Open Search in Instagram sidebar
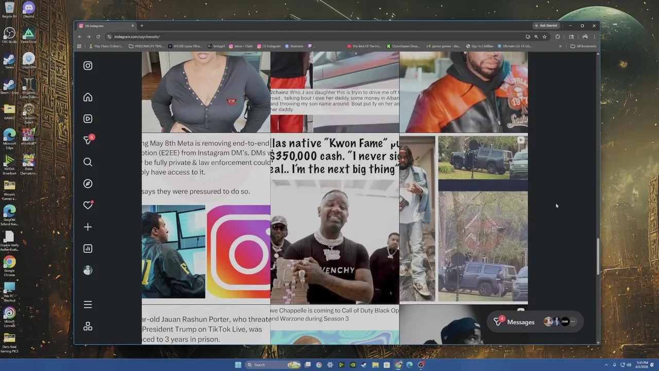The image size is (659, 371). pos(88,162)
